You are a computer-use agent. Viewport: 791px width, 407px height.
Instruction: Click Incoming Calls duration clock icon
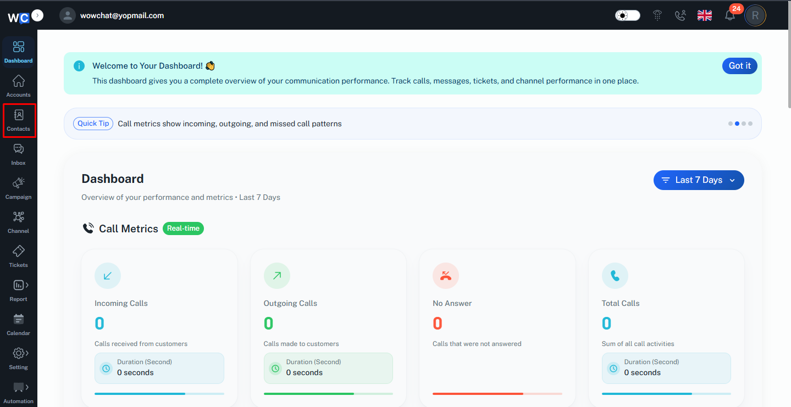[x=106, y=368]
